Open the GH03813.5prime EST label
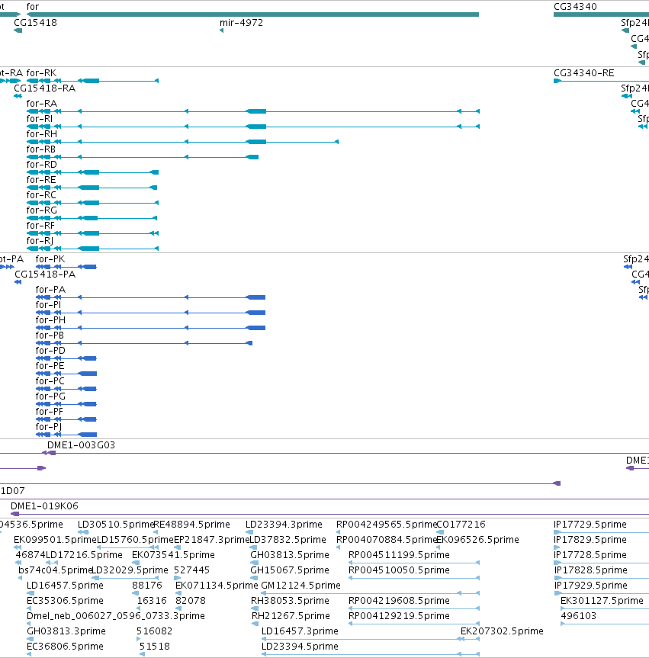Viewport: 649px width, 658px height. pyautogui.click(x=290, y=555)
